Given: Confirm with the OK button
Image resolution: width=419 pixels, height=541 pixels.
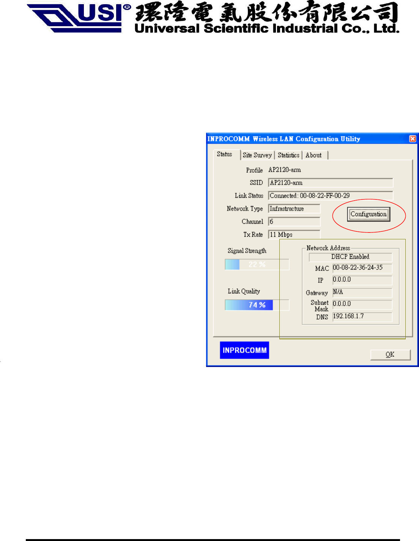Looking at the screenshot, I should tap(390, 354).
